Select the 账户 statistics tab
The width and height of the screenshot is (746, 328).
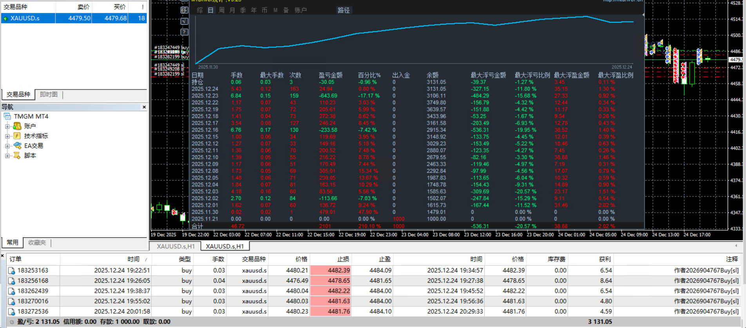(x=301, y=10)
